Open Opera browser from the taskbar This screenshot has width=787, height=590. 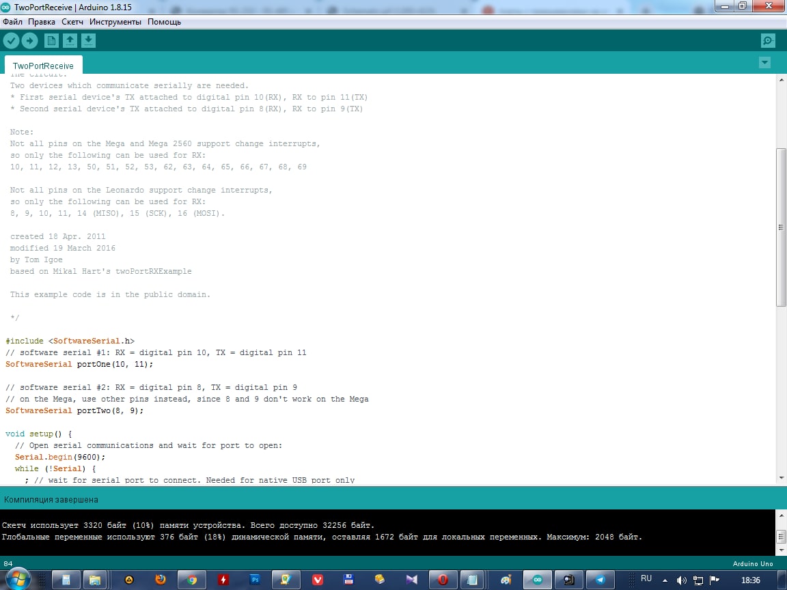coord(443,580)
